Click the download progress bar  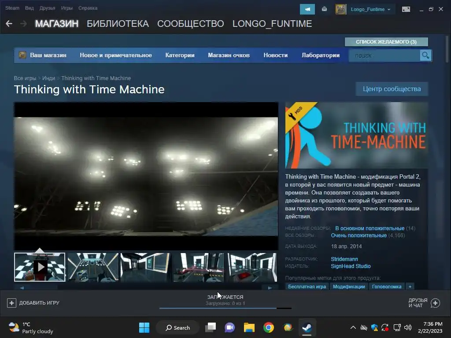225,308
